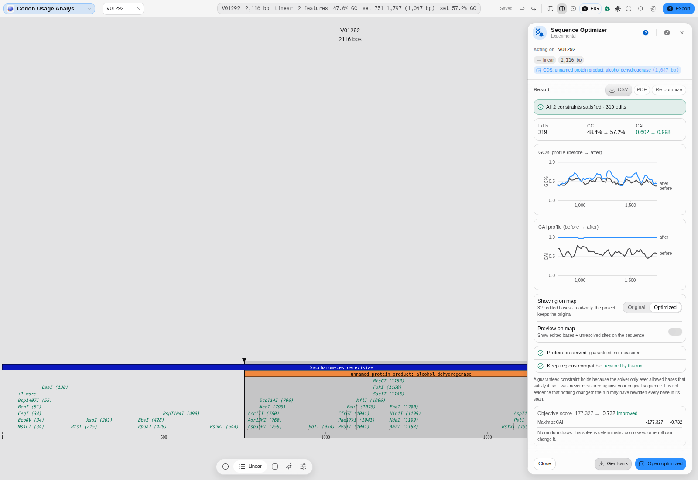
Task: Open the terminal console icon
Action: point(573,9)
